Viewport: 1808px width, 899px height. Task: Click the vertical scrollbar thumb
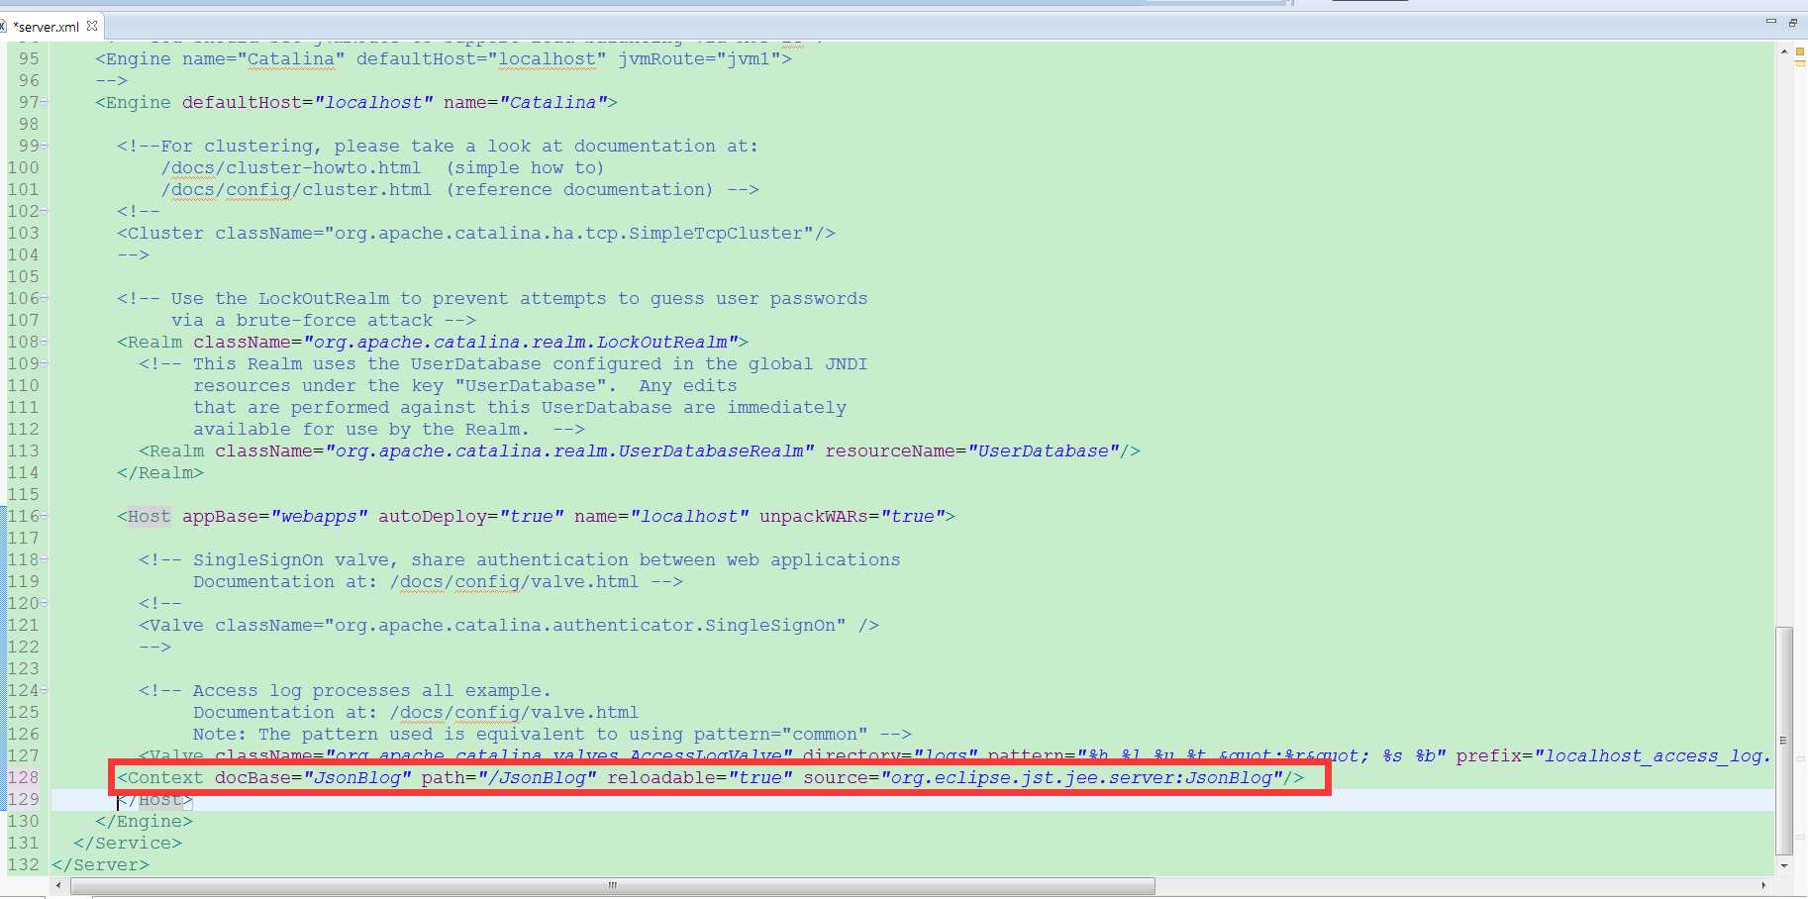(1784, 740)
